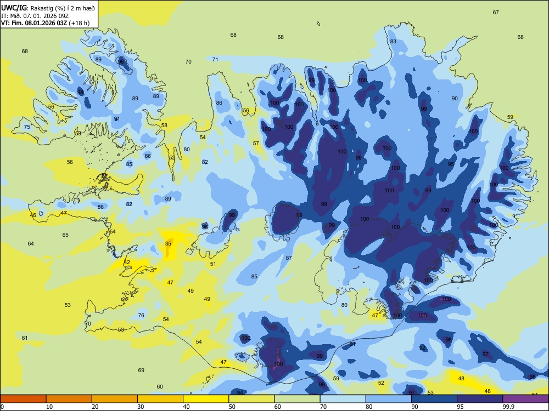Click the legend tick label '40'
The height and width of the screenshot is (411, 549).
186,407
